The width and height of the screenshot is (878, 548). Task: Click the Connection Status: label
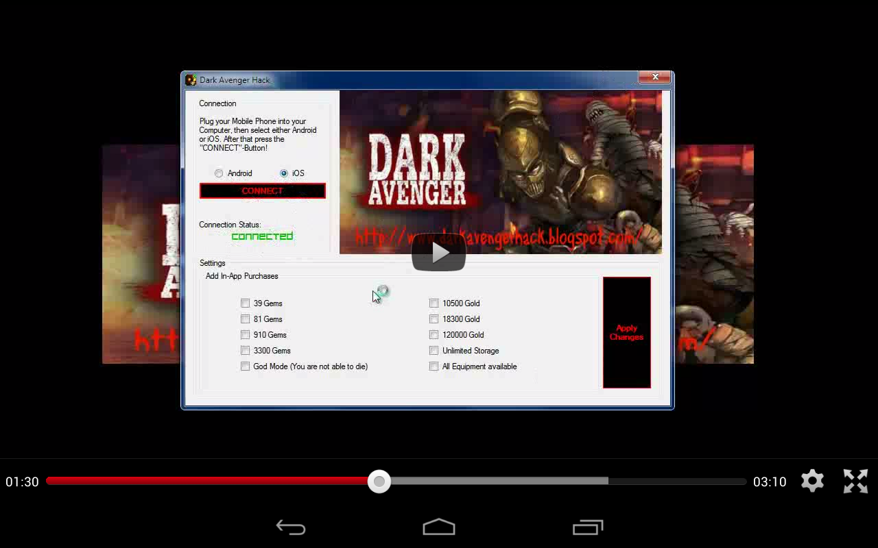tap(230, 225)
